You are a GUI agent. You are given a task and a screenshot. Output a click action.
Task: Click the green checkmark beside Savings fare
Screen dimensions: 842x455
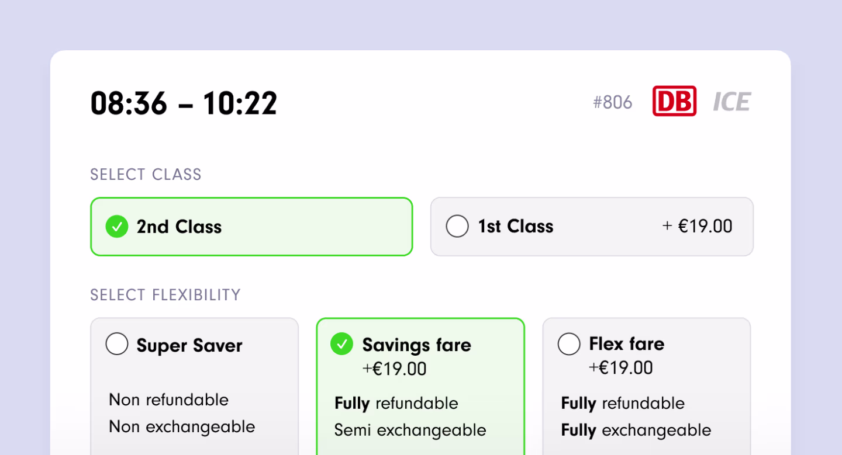pyautogui.click(x=341, y=344)
